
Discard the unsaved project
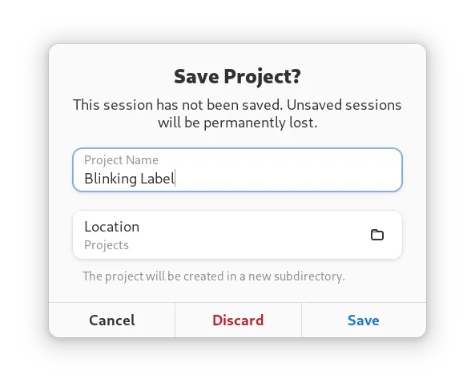[238, 320]
